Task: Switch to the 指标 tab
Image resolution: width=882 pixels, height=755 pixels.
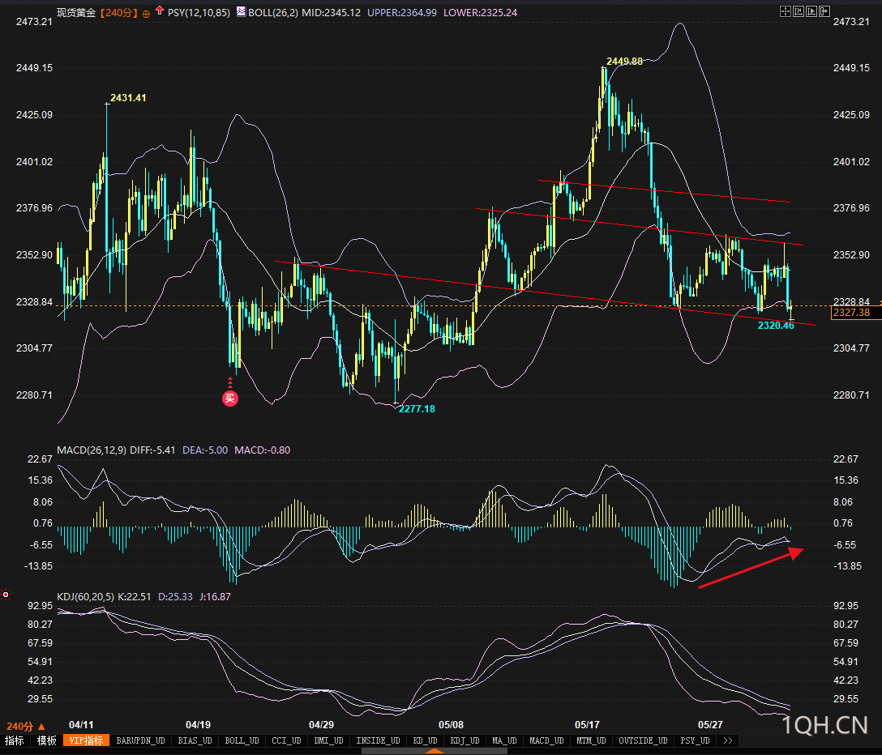Action: pyautogui.click(x=15, y=740)
